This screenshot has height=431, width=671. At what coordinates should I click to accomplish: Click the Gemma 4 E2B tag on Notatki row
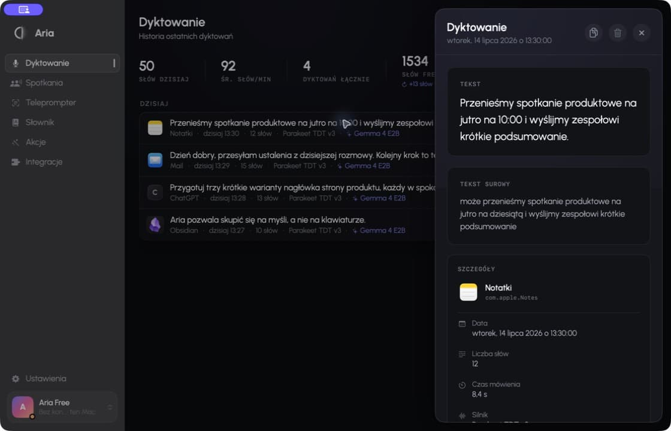click(373, 134)
